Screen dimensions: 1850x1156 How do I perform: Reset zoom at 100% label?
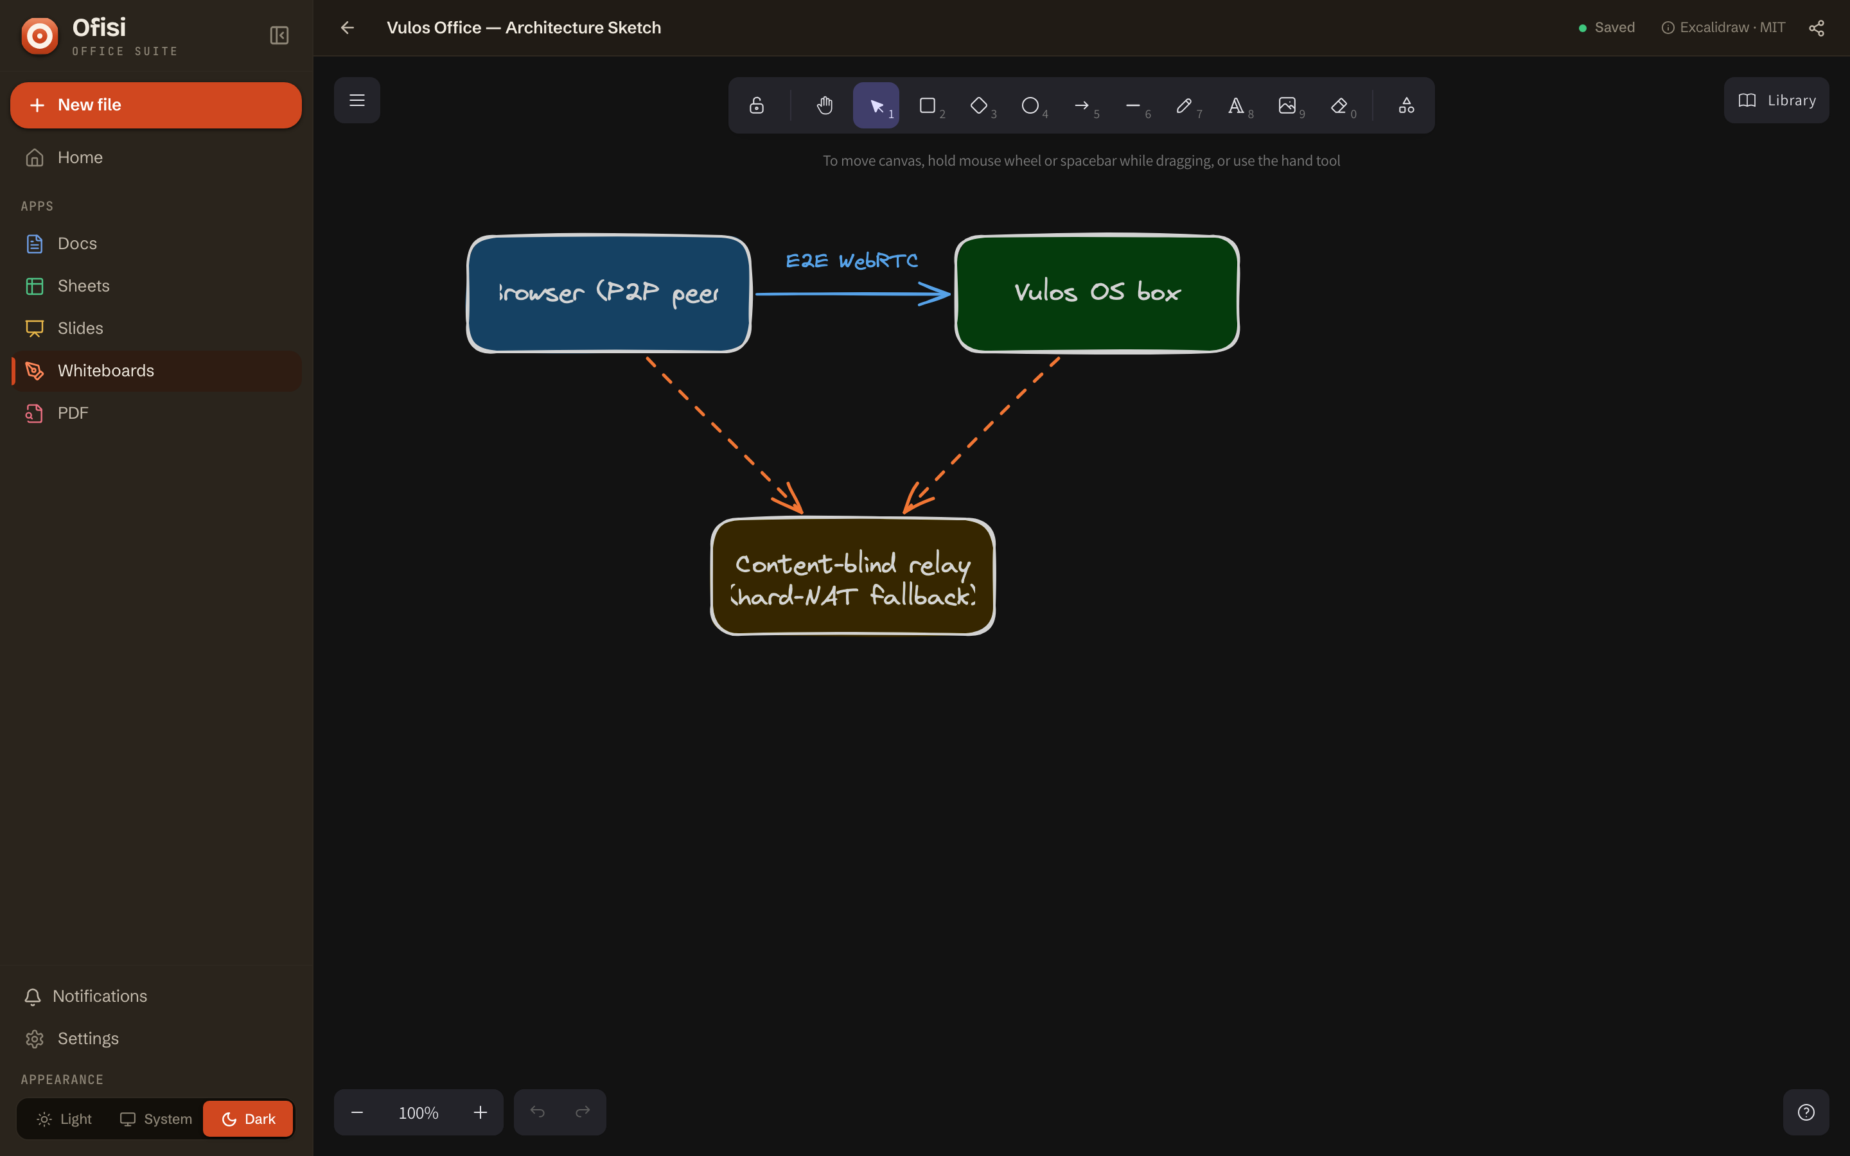(x=418, y=1113)
